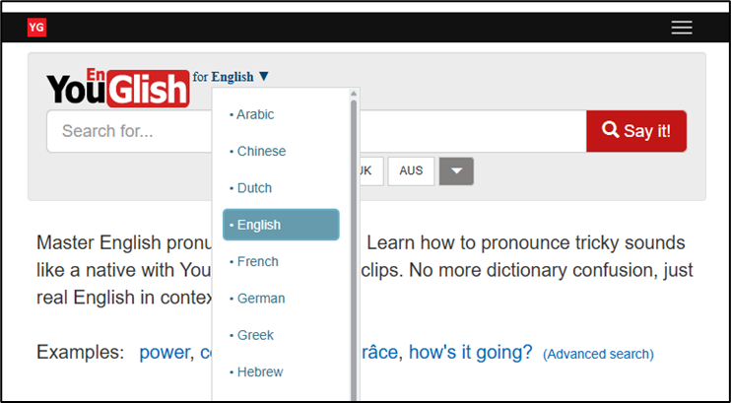
Task: Choose Arabic from the language list
Action: pos(255,114)
